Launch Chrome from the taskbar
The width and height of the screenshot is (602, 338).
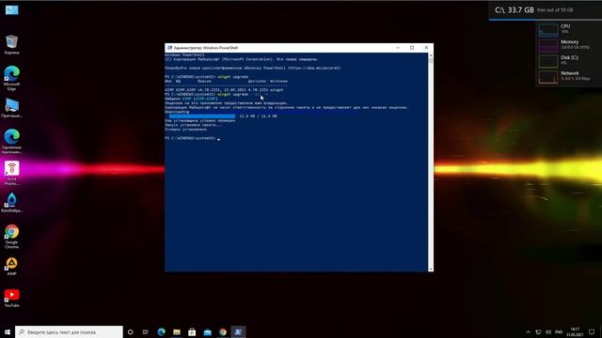pos(223,331)
